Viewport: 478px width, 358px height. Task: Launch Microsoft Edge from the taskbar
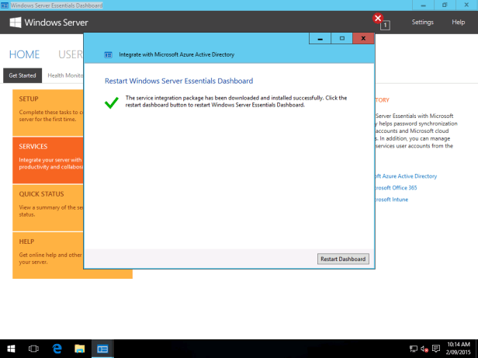(57, 349)
